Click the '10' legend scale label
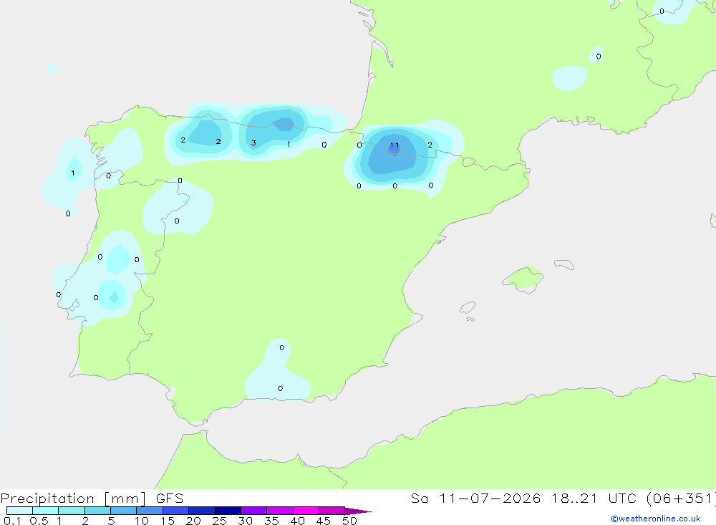The image size is (716, 525). pos(142,521)
